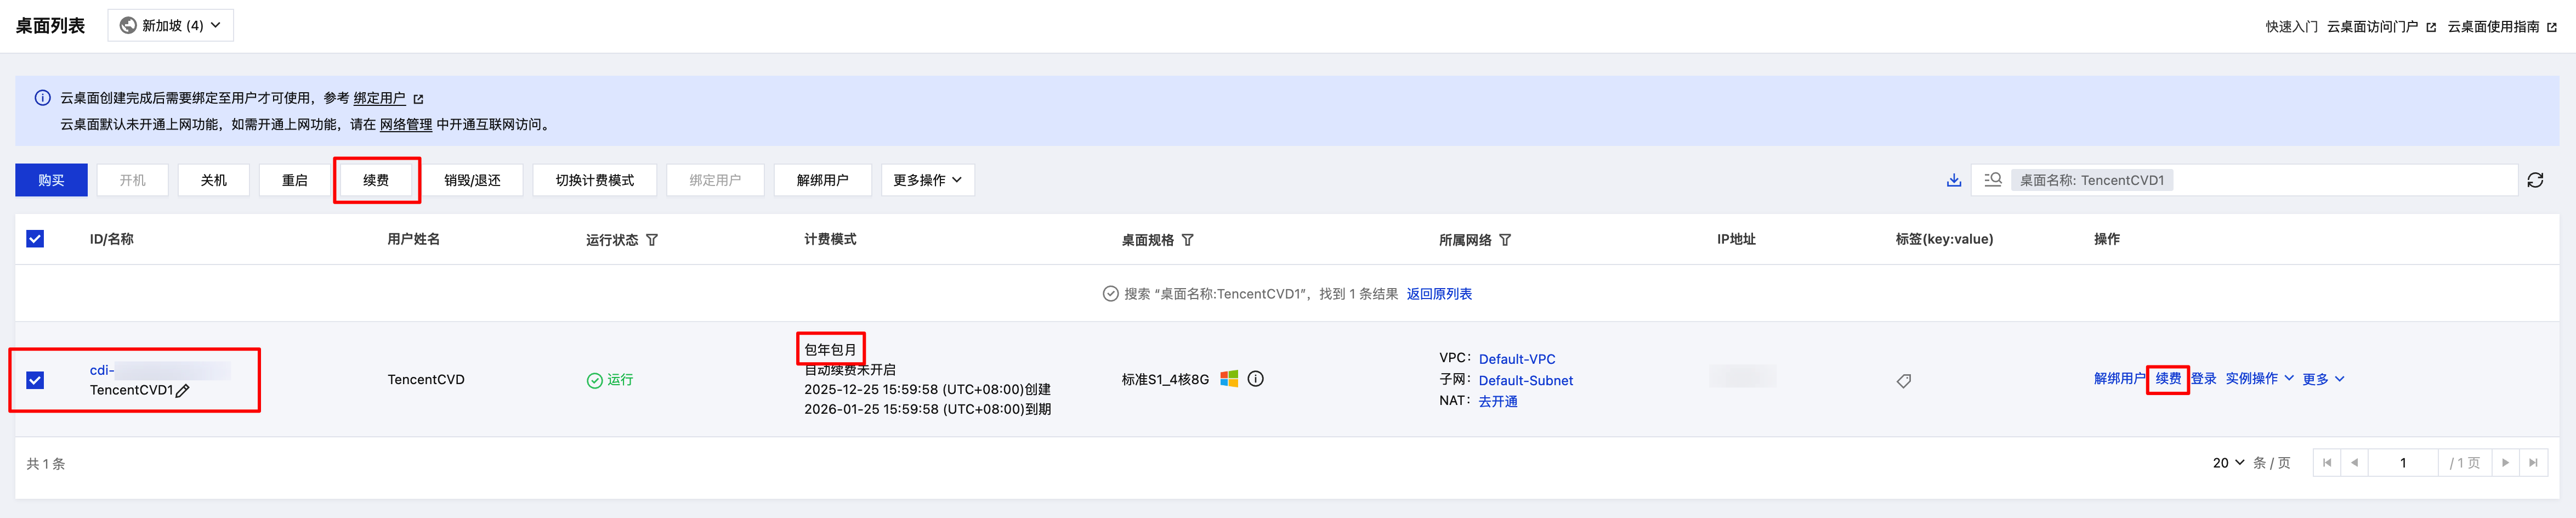Viewport: 2576px width, 518px height.
Task: Click the refresh list icon
Action: 2535,180
